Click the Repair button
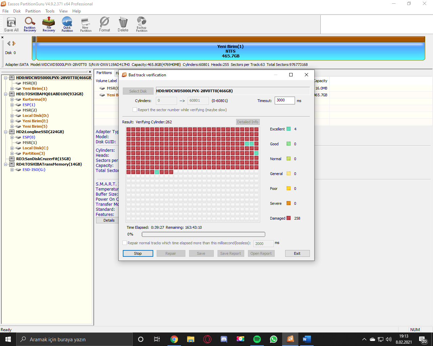This screenshot has height=346, width=433. [171, 253]
